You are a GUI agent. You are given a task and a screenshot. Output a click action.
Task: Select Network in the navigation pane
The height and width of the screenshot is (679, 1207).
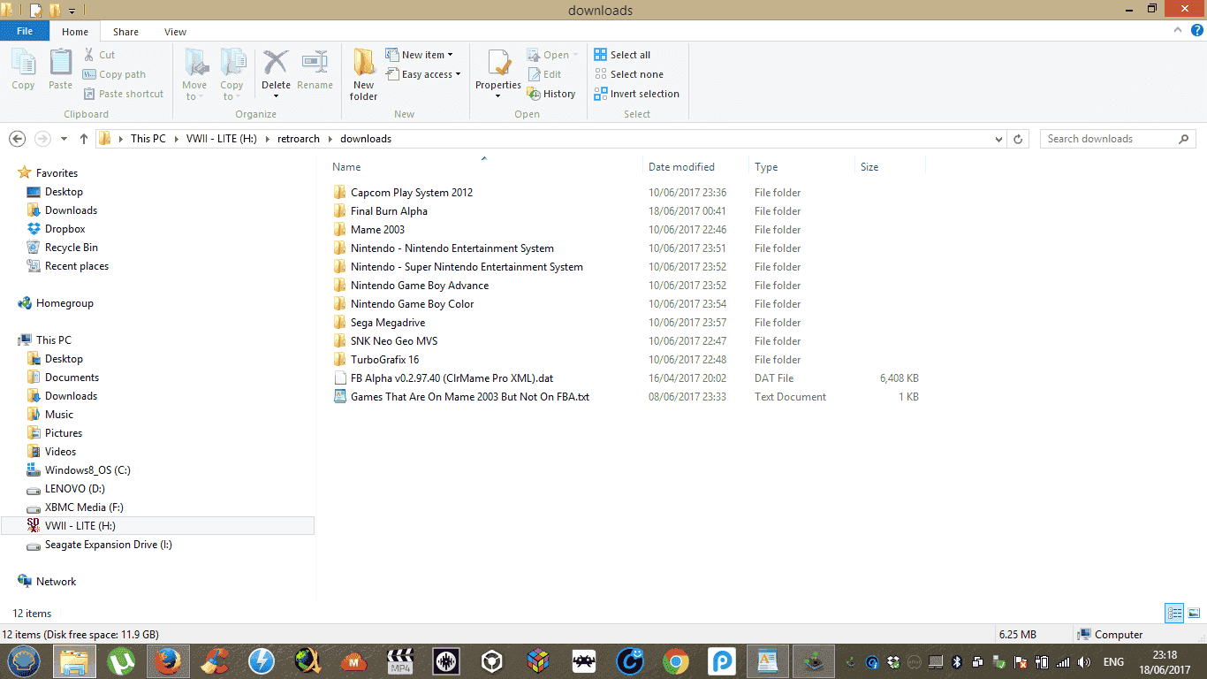coord(56,582)
